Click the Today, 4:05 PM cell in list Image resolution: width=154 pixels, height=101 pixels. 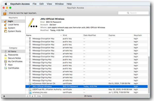[90, 86]
